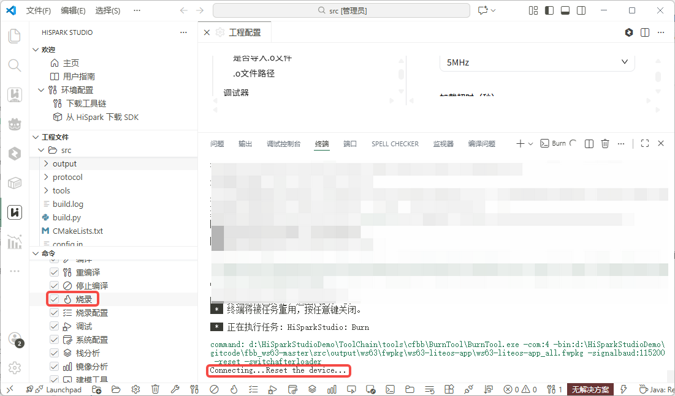Click the open-folder icon in status bar

tap(116, 389)
